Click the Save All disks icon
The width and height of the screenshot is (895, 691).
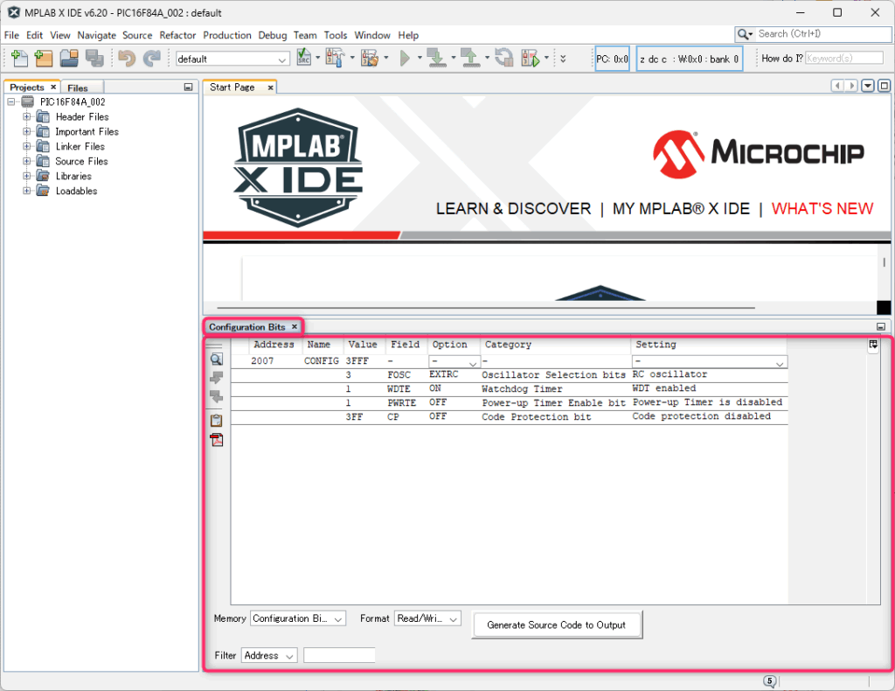pos(94,58)
